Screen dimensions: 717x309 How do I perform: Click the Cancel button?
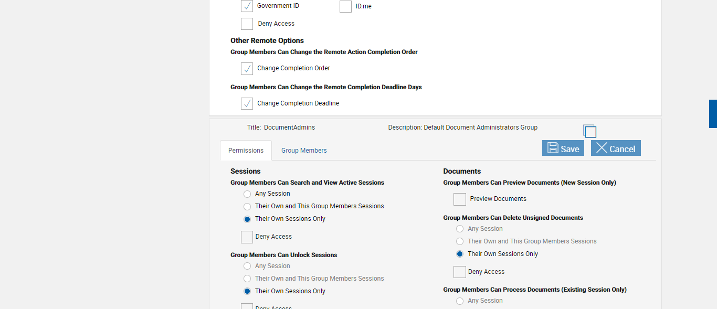pyautogui.click(x=616, y=148)
